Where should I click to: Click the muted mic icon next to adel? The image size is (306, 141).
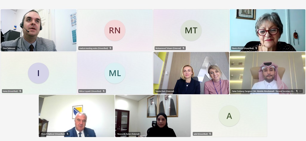click(x=210, y=134)
